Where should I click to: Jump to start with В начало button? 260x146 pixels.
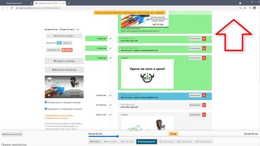(95, 142)
